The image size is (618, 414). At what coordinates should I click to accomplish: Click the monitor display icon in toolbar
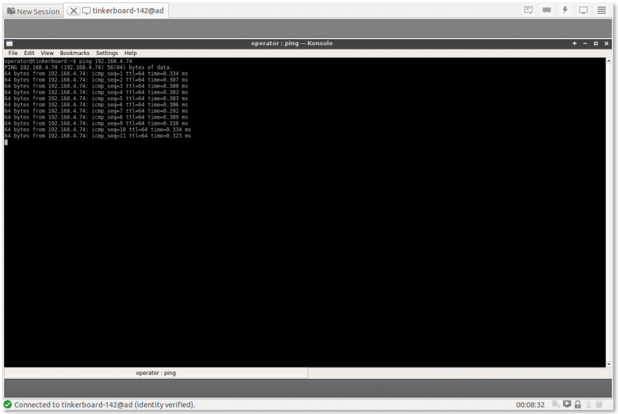584,10
